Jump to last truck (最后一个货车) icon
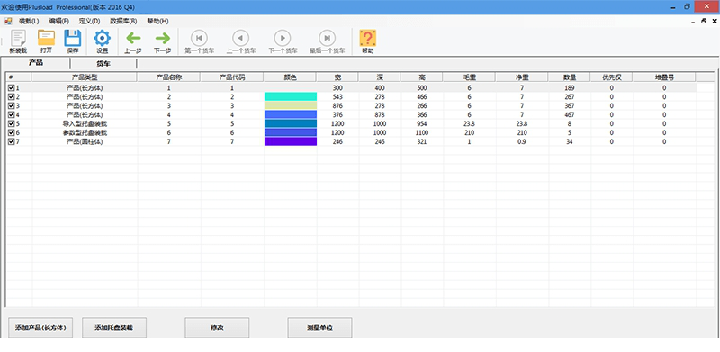 [327, 38]
